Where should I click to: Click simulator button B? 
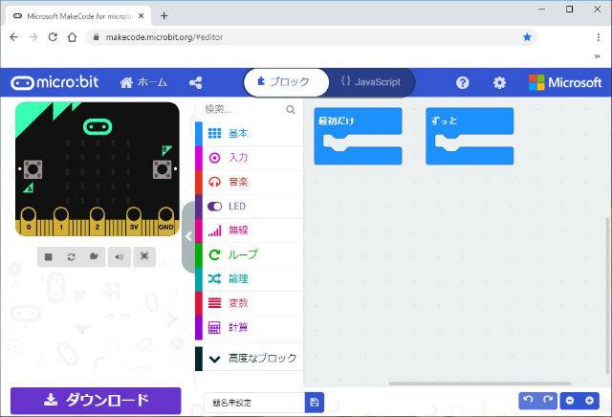162,169
